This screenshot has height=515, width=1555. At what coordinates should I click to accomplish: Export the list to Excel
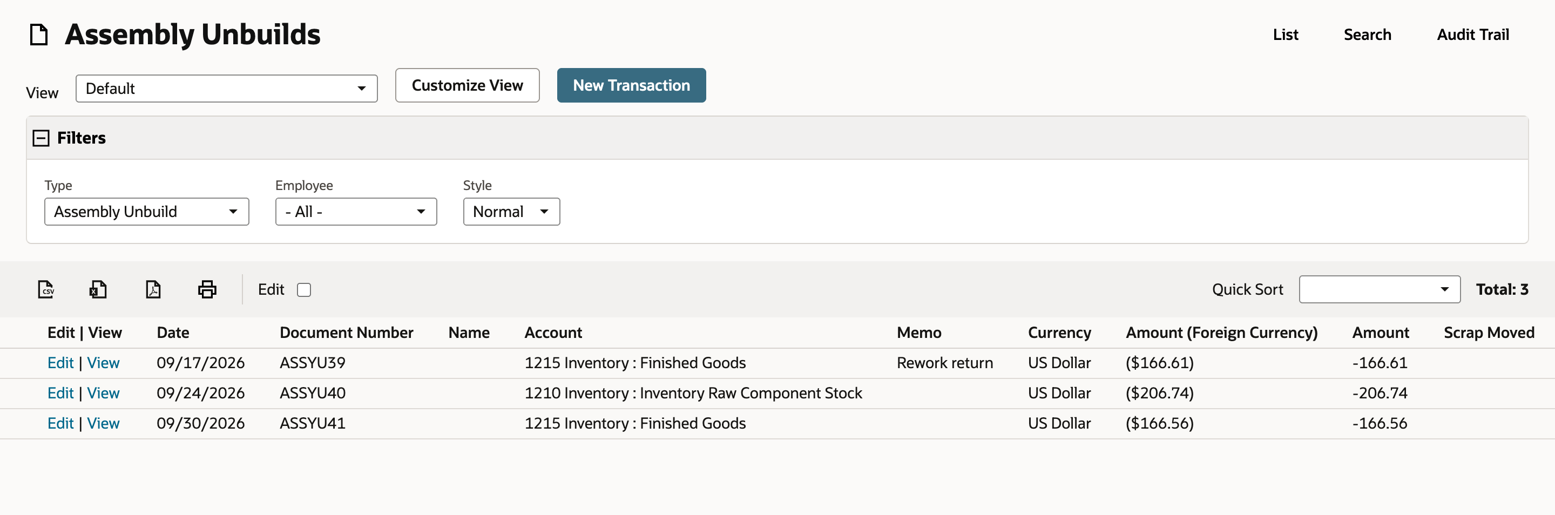point(98,289)
